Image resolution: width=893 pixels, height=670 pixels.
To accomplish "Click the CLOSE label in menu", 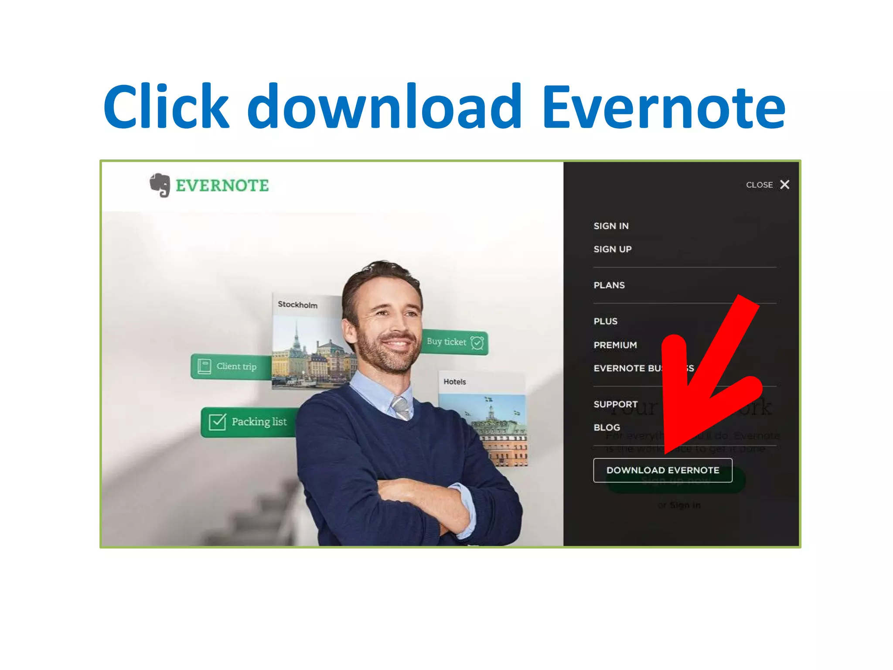I will click(759, 185).
